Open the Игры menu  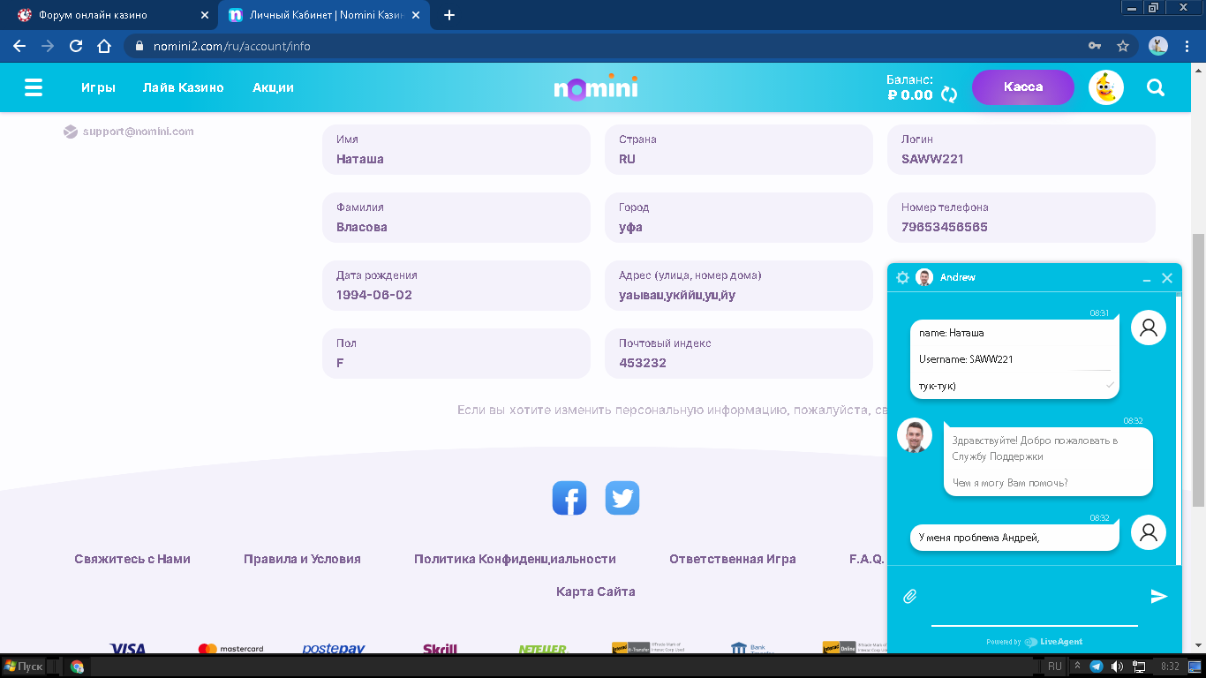[x=98, y=87]
